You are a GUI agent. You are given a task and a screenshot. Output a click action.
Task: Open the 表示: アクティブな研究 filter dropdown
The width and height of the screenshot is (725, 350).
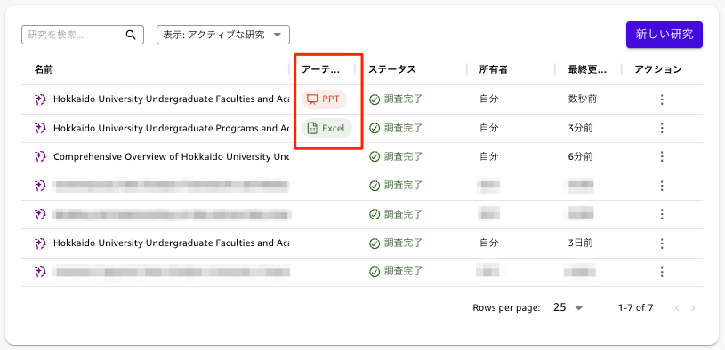click(x=223, y=35)
